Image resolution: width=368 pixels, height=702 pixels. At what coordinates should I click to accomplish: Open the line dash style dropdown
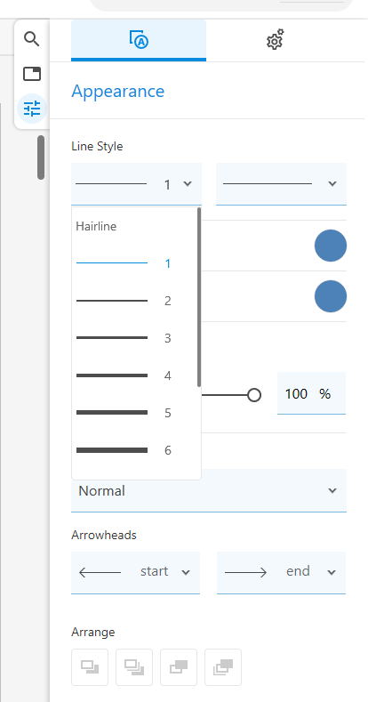(281, 184)
